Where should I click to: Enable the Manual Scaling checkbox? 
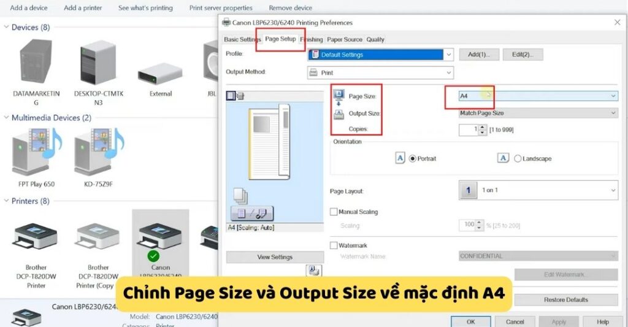tap(334, 212)
